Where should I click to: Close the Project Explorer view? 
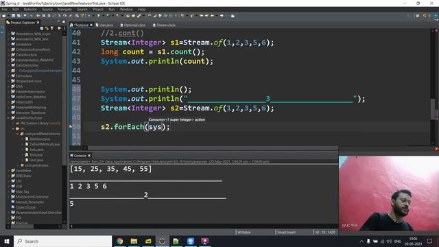(38, 23)
